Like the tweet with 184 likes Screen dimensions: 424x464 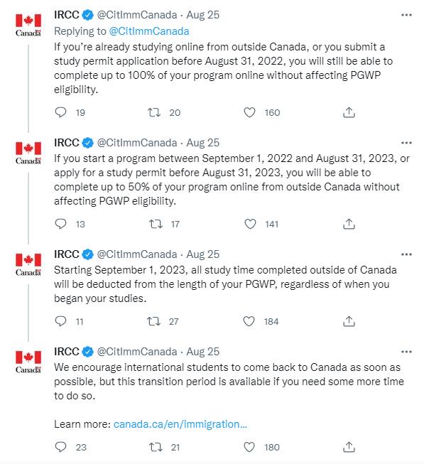(249, 321)
